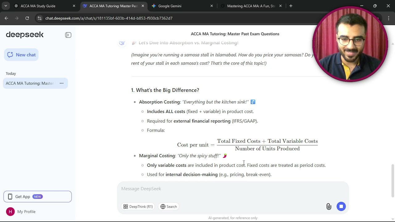
Task: Attach a file with paperclip icon
Action: pos(329,207)
